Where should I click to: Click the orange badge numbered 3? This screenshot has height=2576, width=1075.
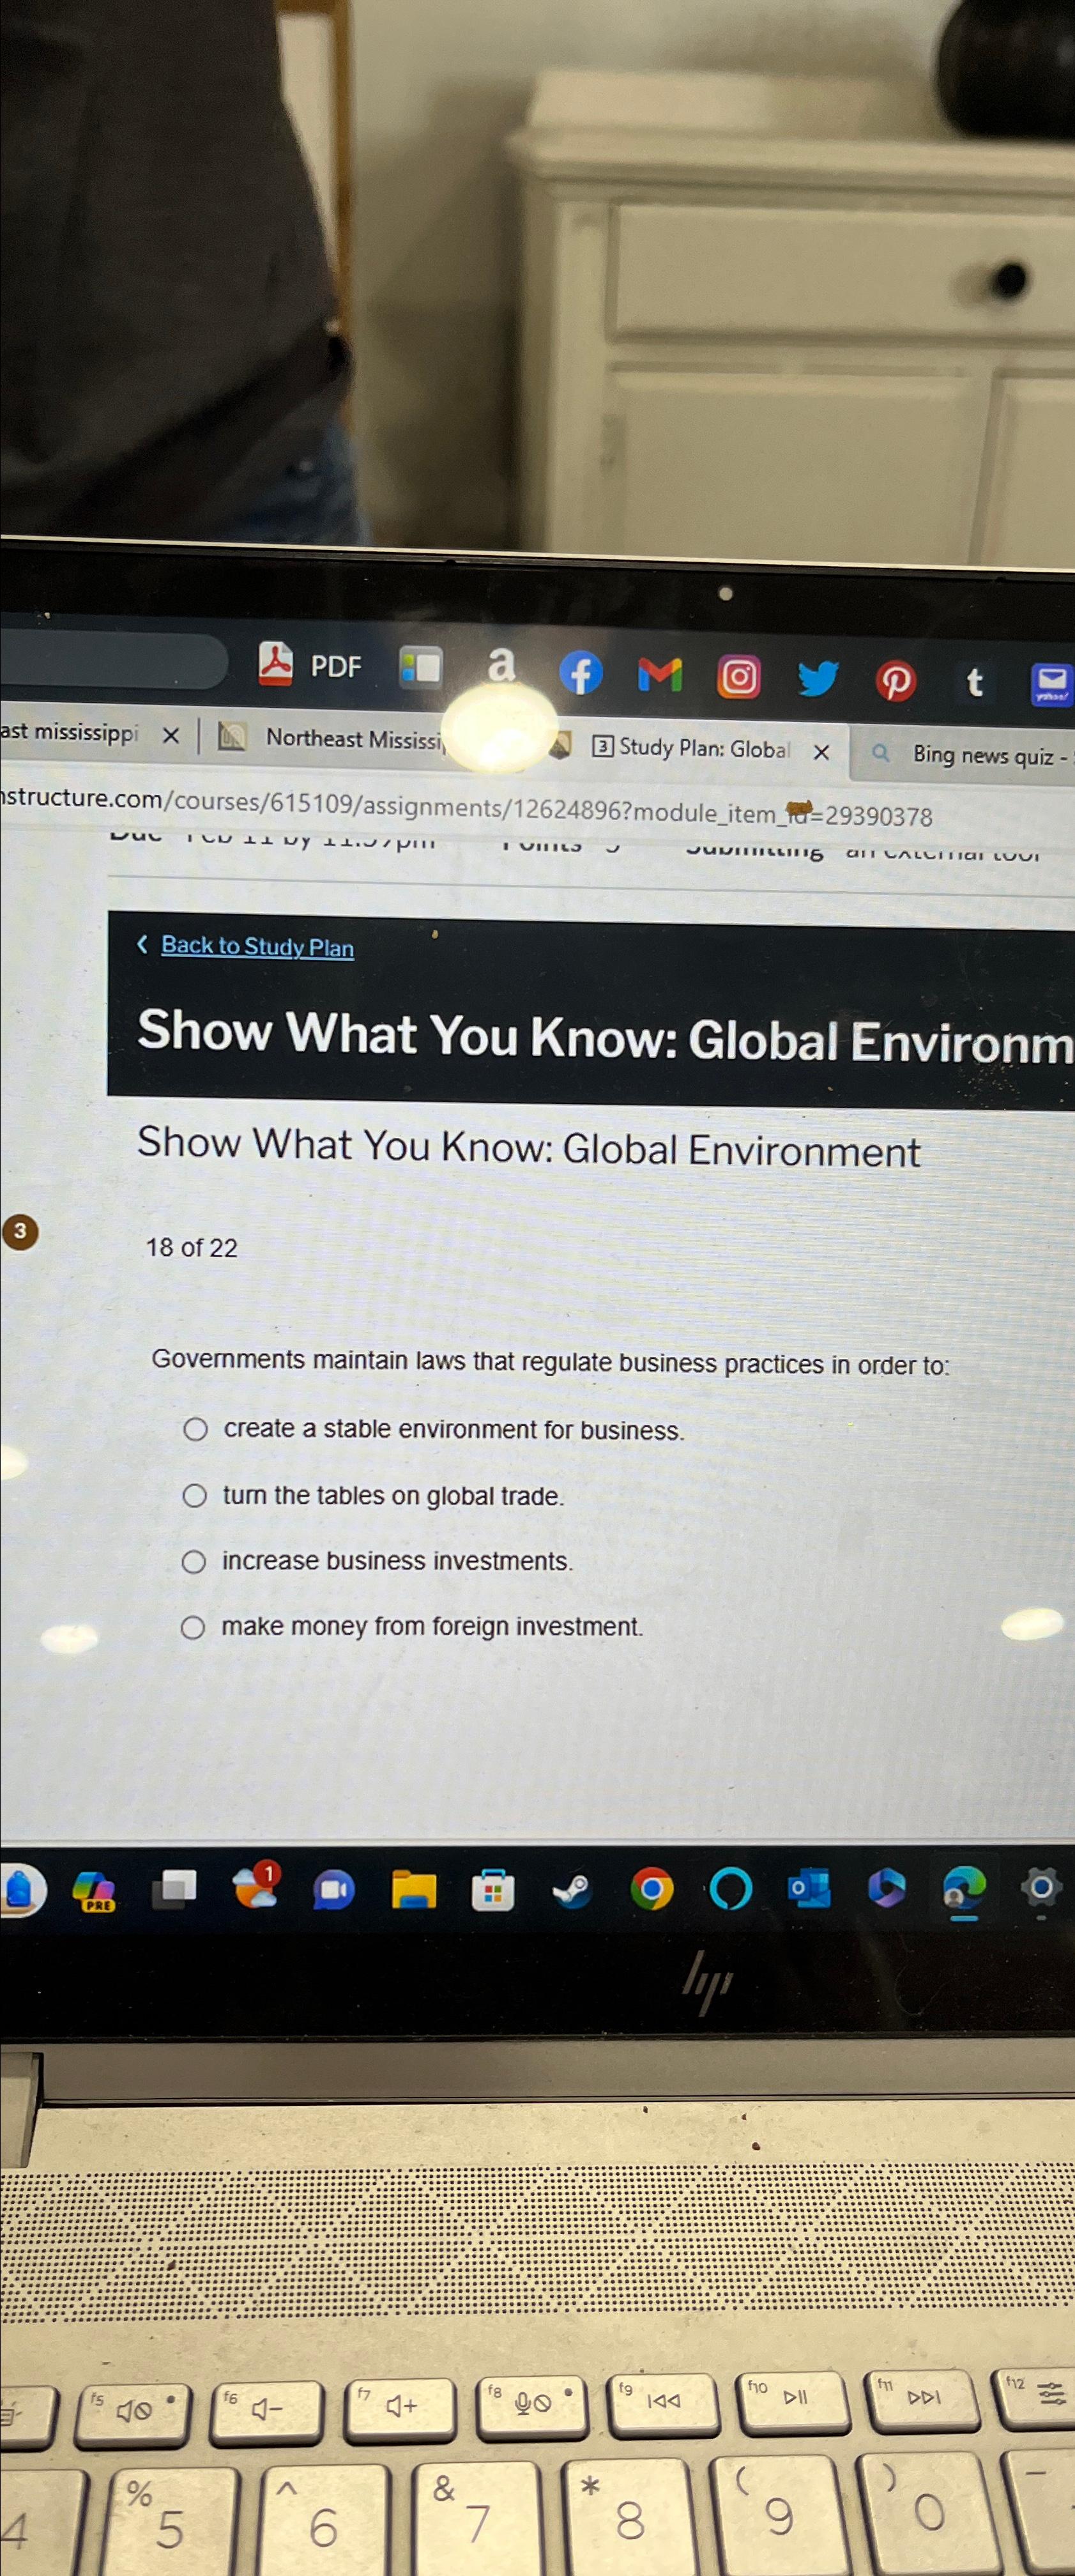pyautogui.click(x=19, y=1231)
